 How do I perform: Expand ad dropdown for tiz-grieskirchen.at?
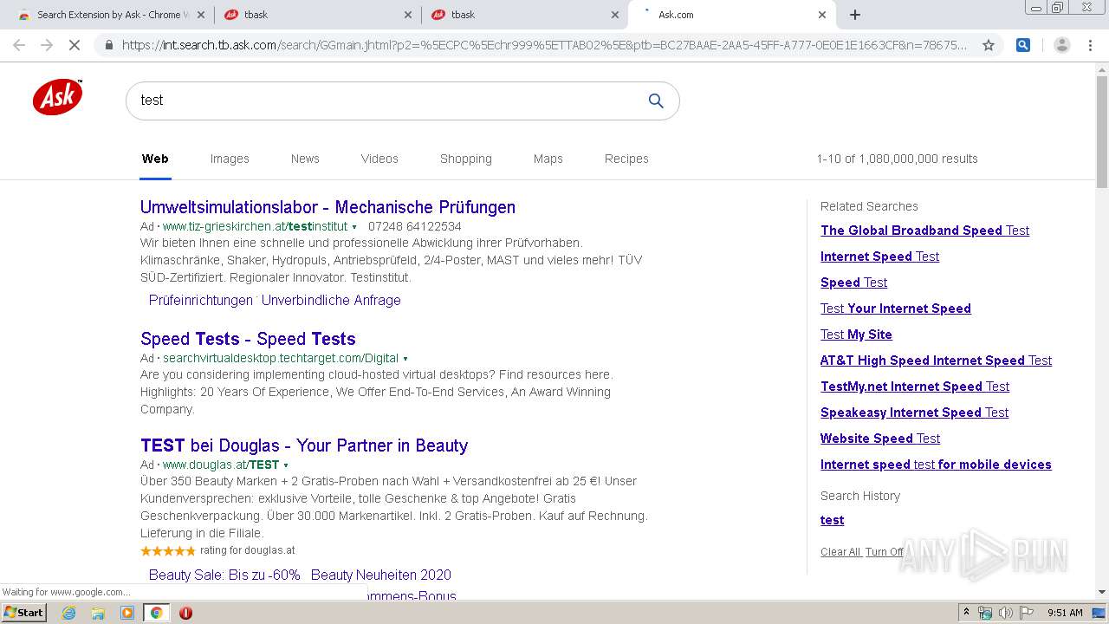click(x=354, y=227)
